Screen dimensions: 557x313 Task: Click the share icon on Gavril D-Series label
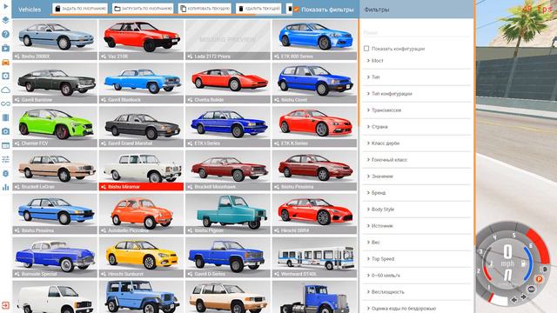190,274
